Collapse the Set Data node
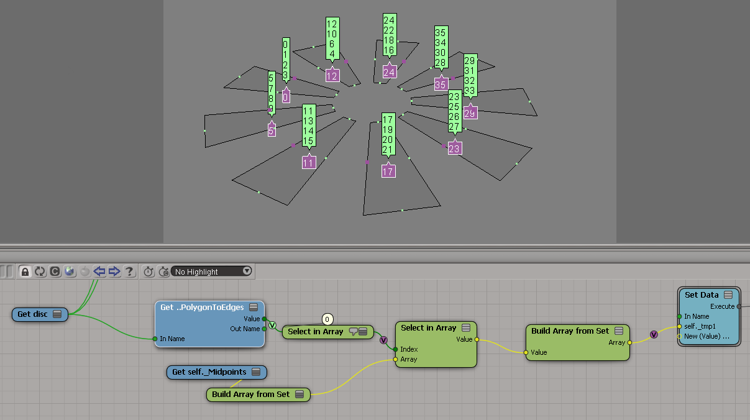Image resolution: width=750 pixels, height=420 pixels. [728, 295]
